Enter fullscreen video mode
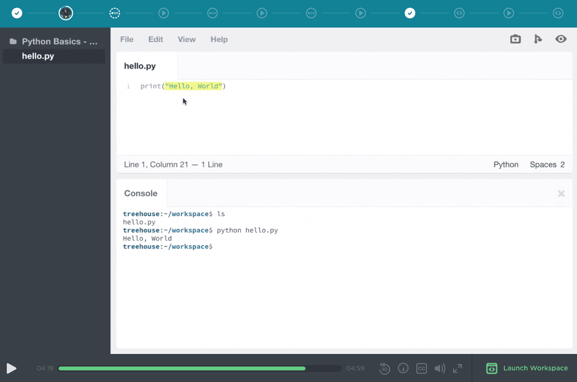 pyautogui.click(x=457, y=368)
